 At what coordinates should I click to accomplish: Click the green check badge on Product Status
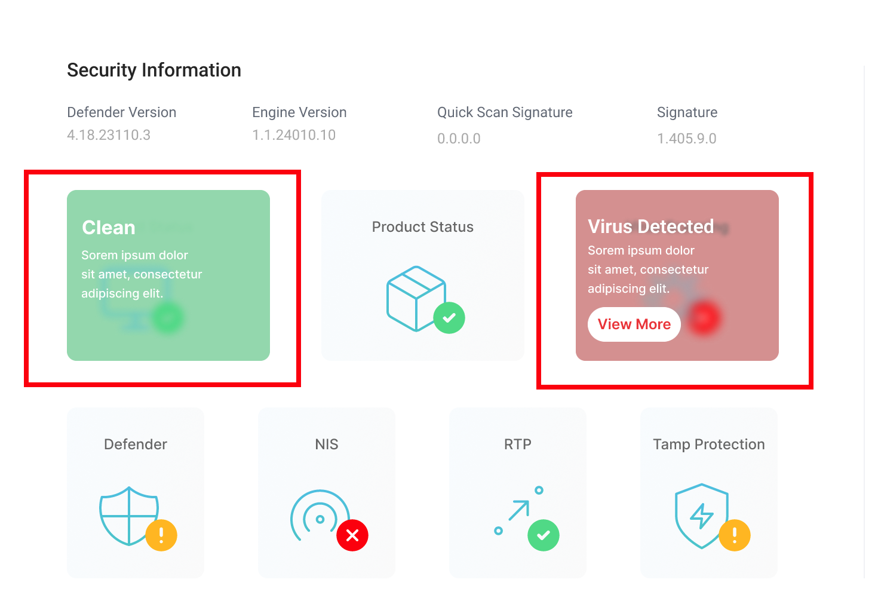point(449,318)
